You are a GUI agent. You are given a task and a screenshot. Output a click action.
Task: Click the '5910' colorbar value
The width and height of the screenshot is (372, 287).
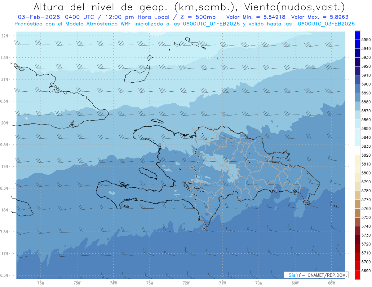366,75
